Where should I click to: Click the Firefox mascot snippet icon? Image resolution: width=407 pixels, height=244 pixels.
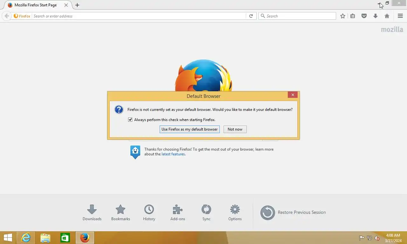(x=135, y=152)
